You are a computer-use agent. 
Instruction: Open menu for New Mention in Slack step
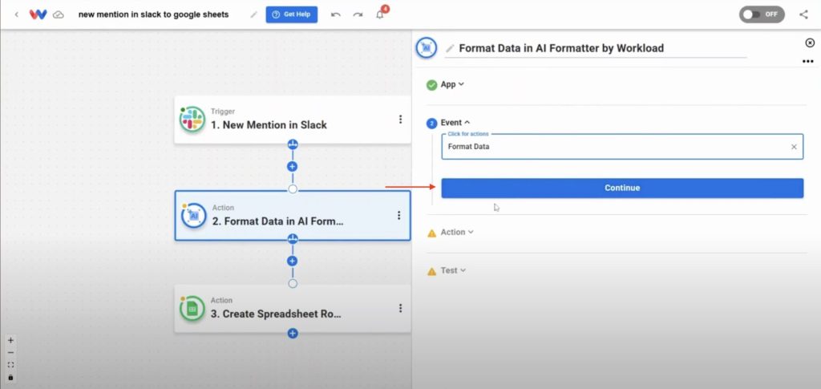point(401,120)
